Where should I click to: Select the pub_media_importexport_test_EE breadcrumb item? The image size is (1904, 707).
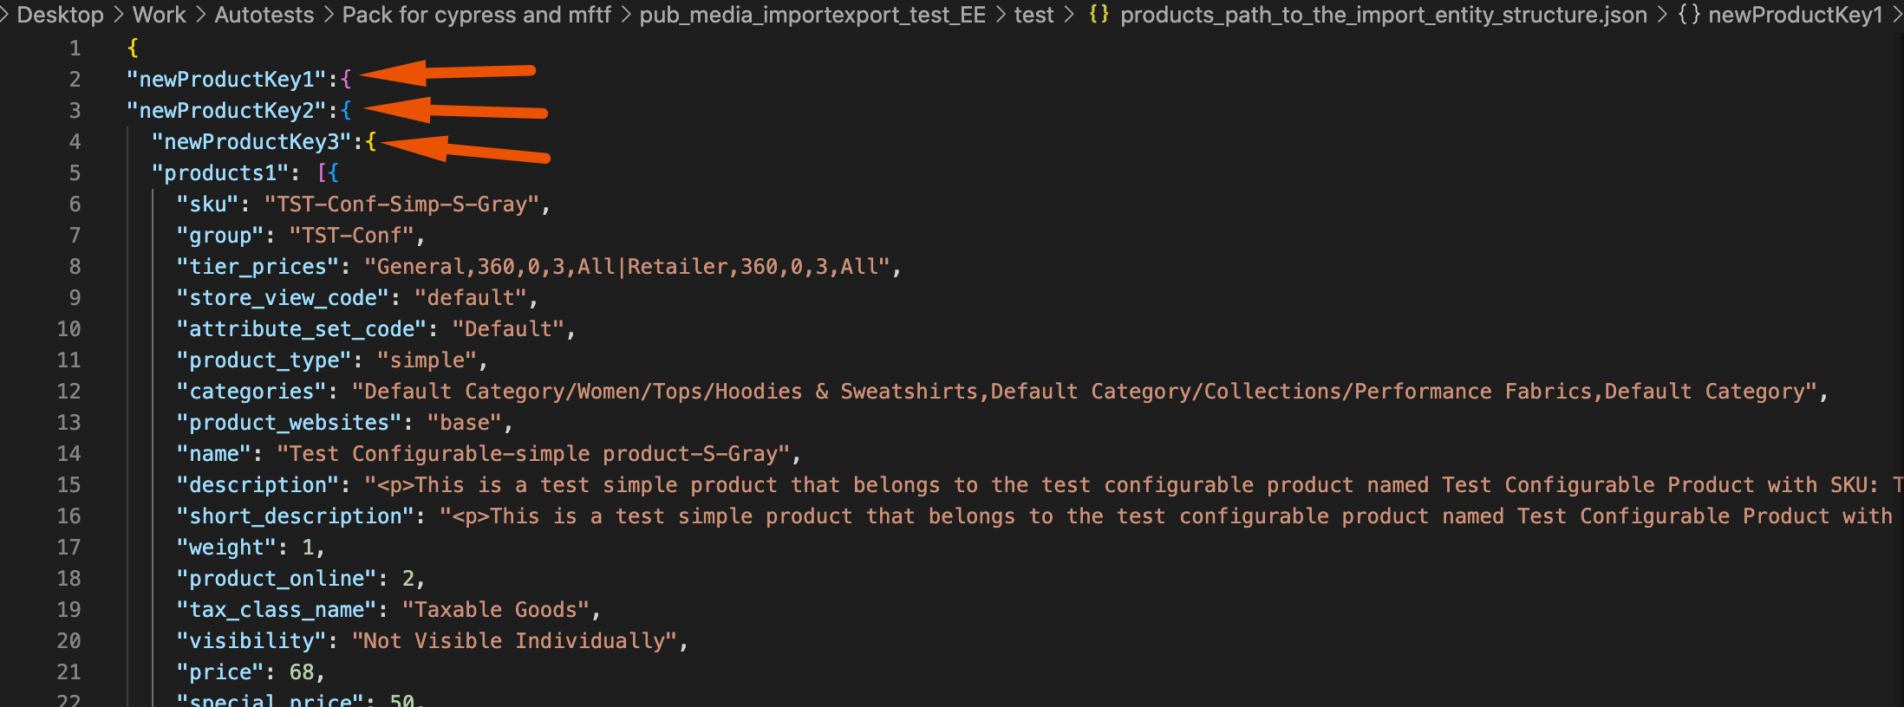[x=812, y=15]
